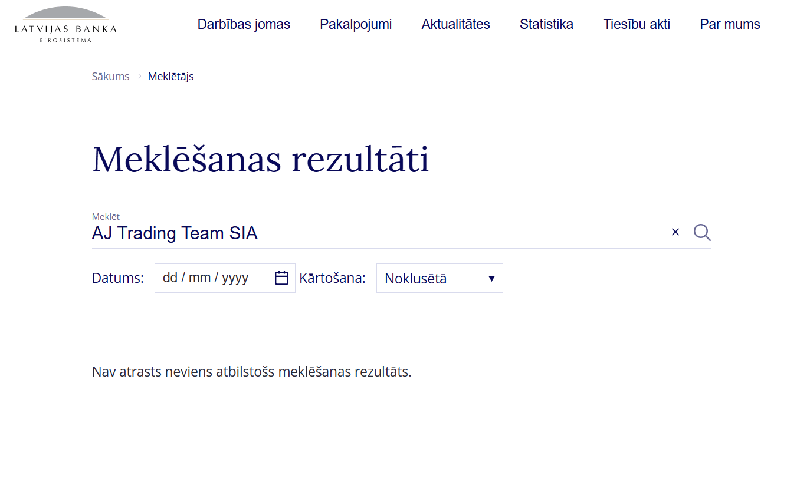Open the Par mums menu
The height and width of the screenshot is (495, 797).
tap(730, 24)
